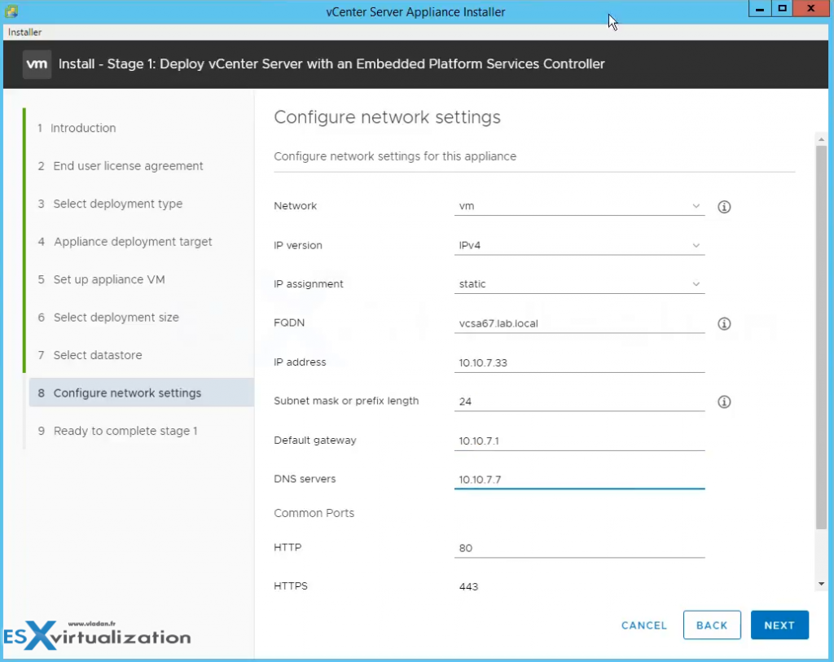Click the BACK button
Viewport: 834px width, 662px height.
pos(712,625)
